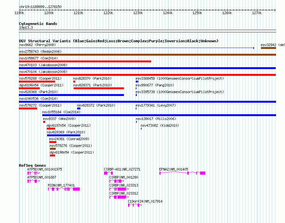Select the nsv828371 (Park2010) red bar
This screenshot has height=223, width=285.
pyautogui.click(x=99, y=88)
